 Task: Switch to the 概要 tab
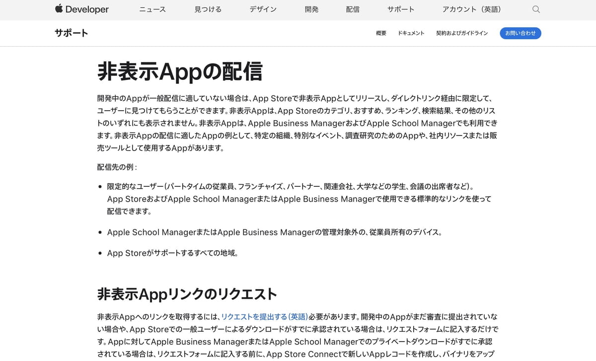pyautogui.click(x=381, y=33)
